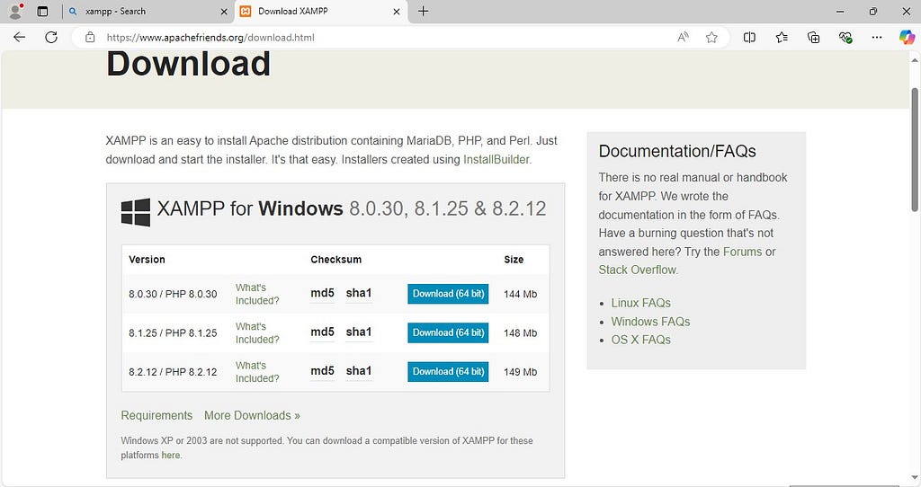Switch to the xampp - Search tab

147,11
